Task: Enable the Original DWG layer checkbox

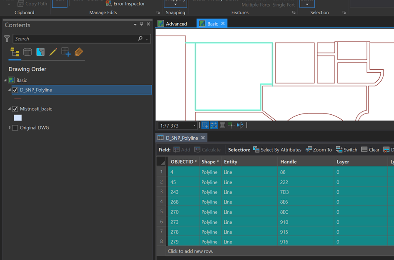Action: coord(15,128)
